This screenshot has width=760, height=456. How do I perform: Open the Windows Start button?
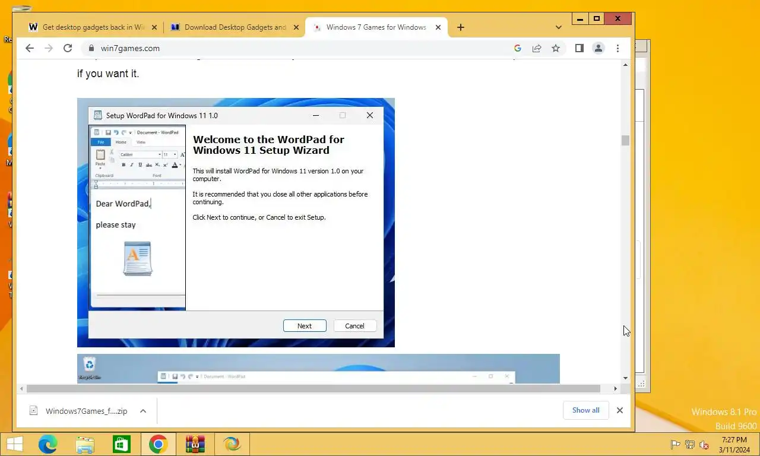coord(14,444)
